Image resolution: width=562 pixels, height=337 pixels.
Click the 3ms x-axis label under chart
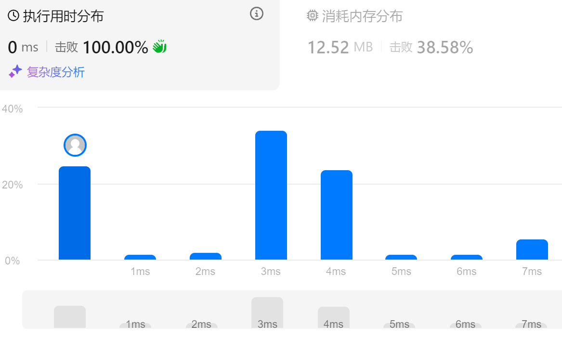271,272
